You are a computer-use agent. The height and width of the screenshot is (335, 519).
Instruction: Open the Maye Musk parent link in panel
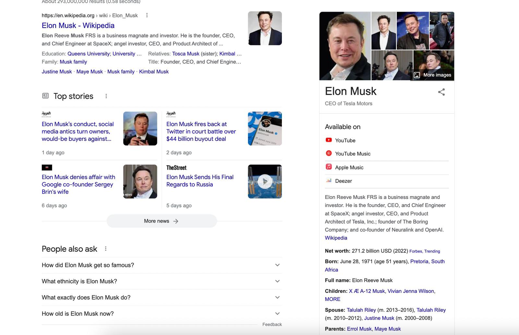pyautogui.click(x=388, y=329)
